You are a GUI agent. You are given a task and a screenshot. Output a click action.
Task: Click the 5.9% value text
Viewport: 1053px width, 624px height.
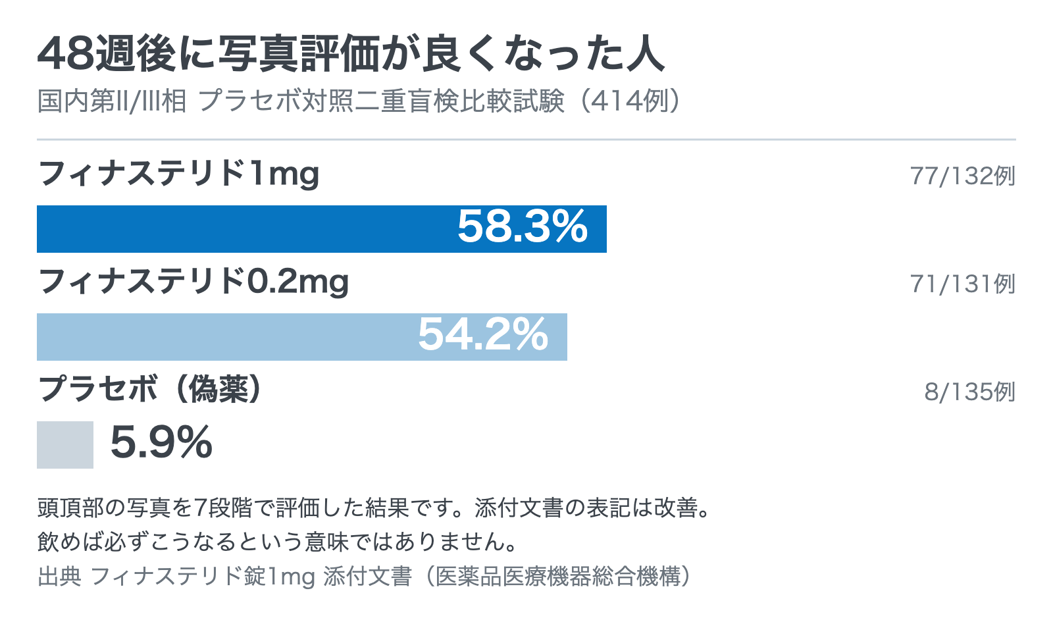[161, 442]
